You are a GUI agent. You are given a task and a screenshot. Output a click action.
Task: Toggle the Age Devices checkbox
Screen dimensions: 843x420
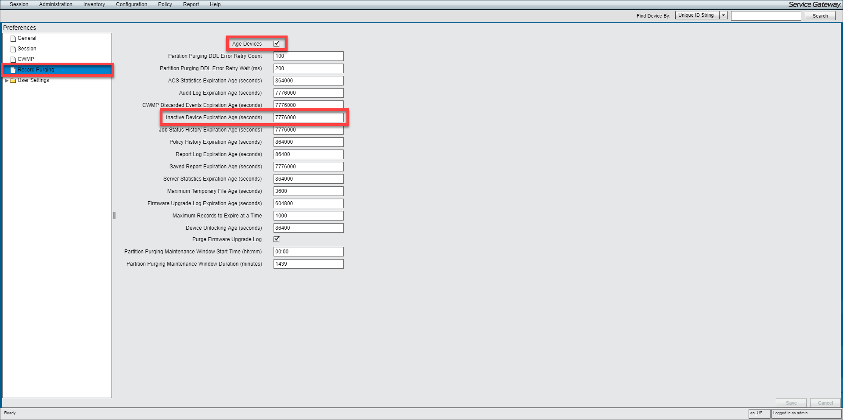pos(277,43)
